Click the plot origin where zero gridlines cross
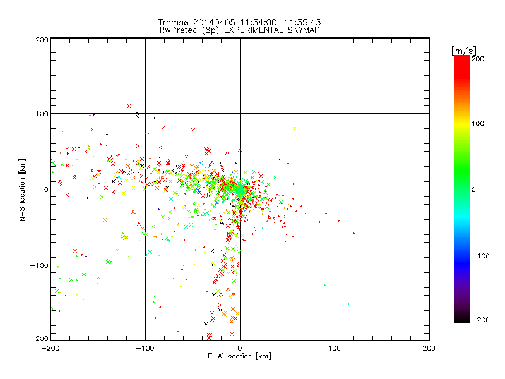505x379 pixels. [240, 189]
